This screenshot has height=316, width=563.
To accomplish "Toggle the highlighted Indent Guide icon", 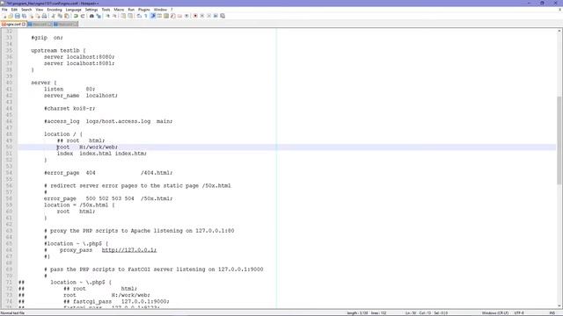I will 153,16.
